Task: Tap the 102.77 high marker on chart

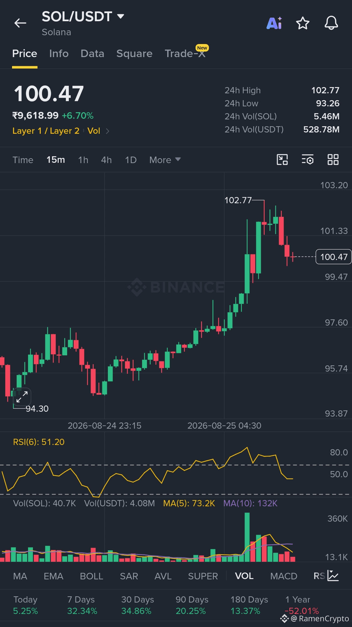Action: point(238,200)
